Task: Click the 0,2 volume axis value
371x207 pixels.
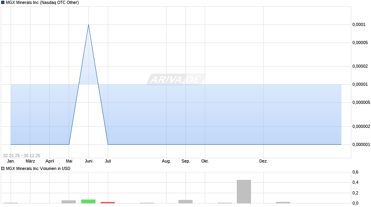Action: click(x=355, y=193)
